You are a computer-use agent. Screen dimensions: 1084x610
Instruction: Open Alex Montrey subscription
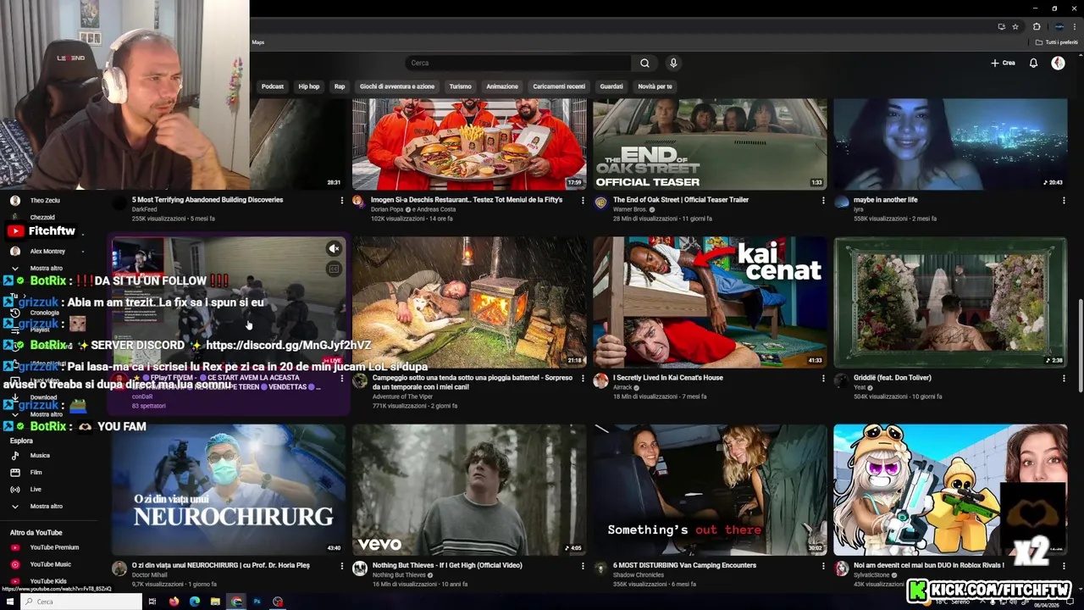coord(49,252)
